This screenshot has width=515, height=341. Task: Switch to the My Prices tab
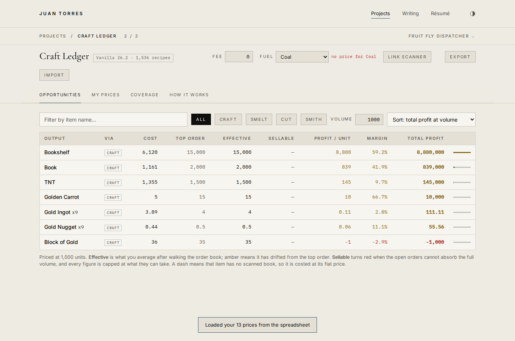click(x=106, y=95)
